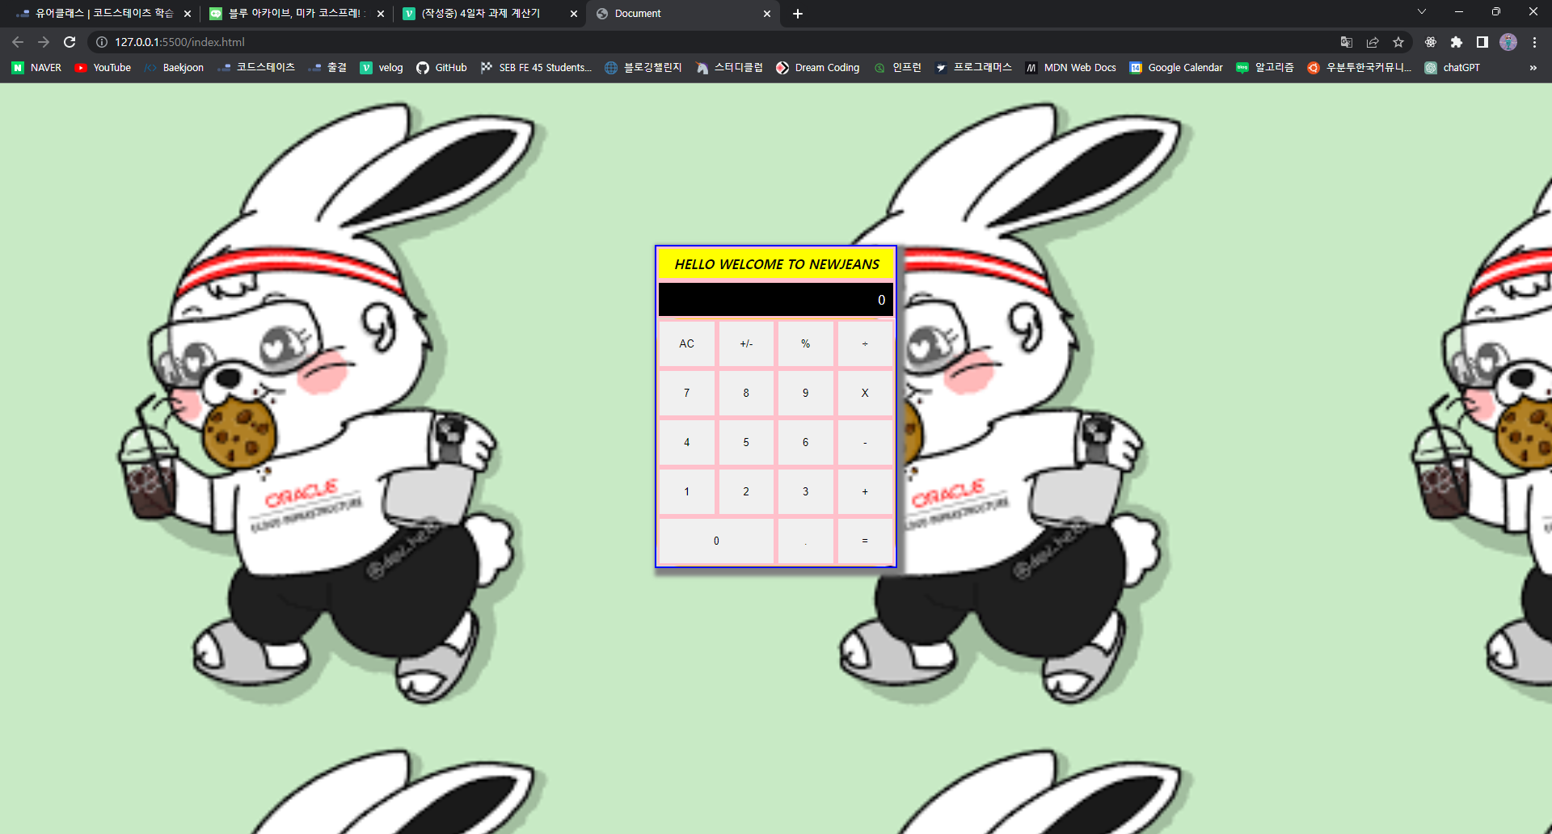Click the % percent button
Viewport: 1552px width, 834px height.
805,344
